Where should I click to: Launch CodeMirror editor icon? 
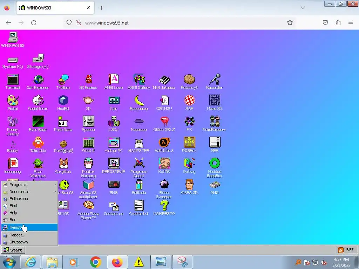(x=38, y=103)
